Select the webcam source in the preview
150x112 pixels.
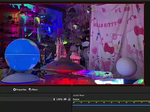tap(72, 44)
